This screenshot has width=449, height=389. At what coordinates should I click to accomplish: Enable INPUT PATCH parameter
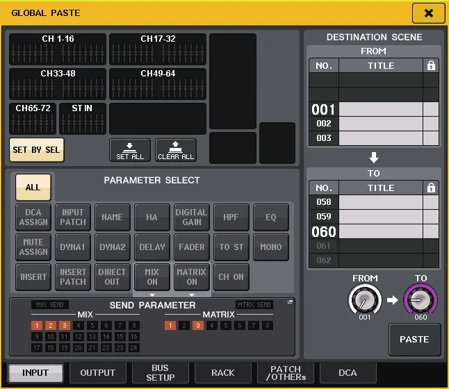pyautogui.click(x=73, y=217)
